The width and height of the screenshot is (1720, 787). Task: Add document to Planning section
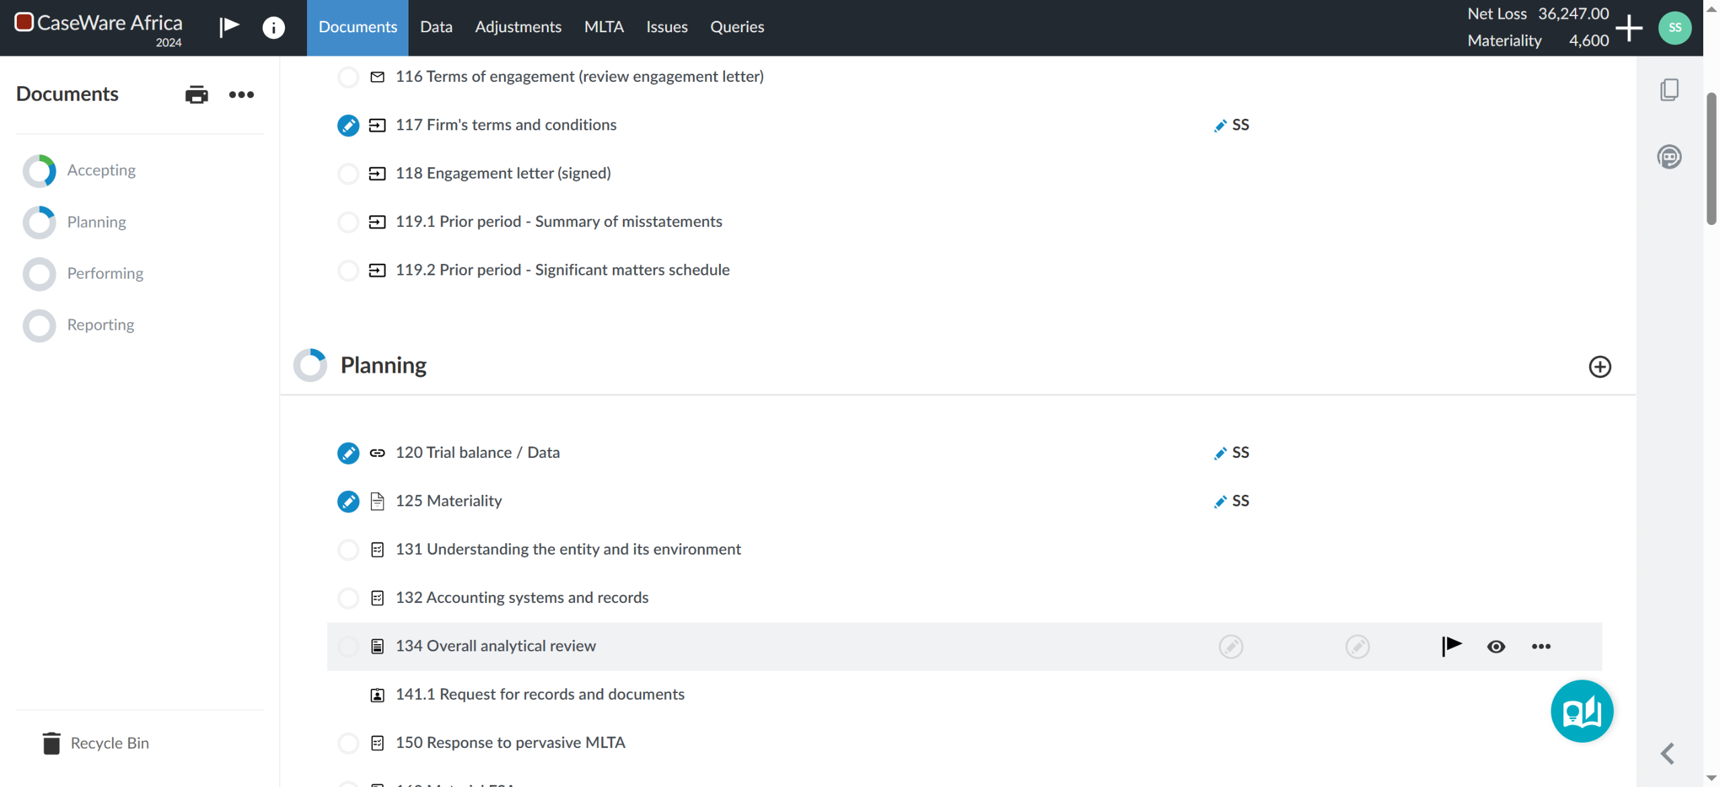[1600, 367]
